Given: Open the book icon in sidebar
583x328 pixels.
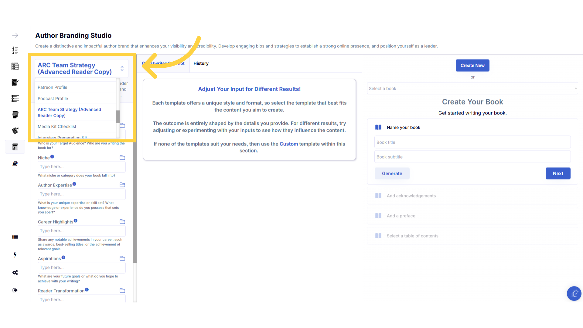Looking at the screenshot, I should click(15, 164).
